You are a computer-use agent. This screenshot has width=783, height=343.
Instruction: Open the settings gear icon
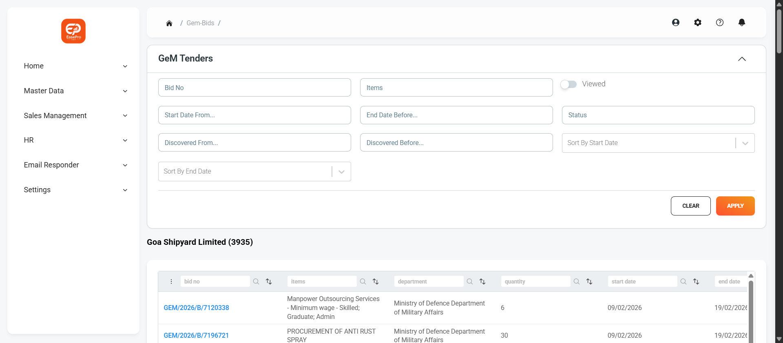coord(698,22)
